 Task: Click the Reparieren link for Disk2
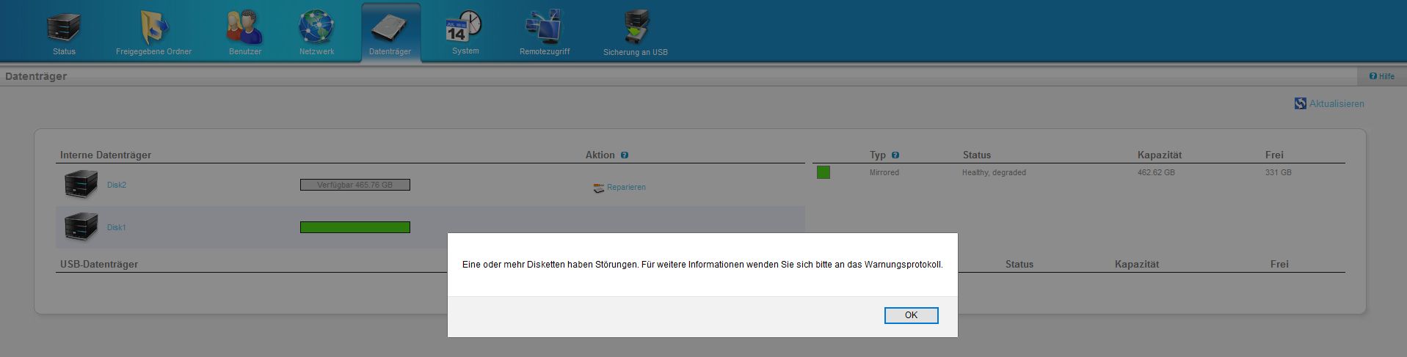[x=625, y=188]
